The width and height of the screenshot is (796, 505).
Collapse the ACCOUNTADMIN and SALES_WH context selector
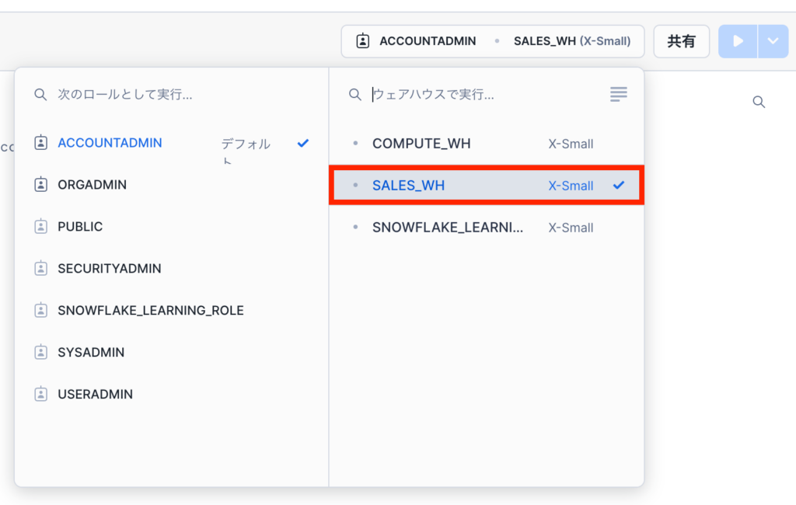(x=492, y=41)
